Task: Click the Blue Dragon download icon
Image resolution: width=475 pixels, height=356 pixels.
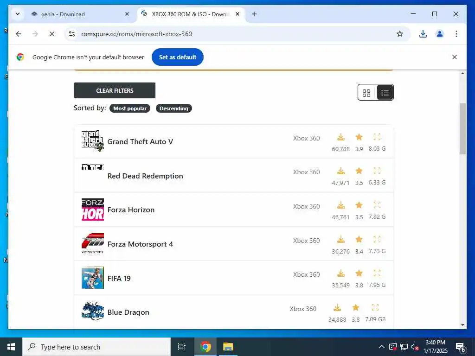Action: (x=337, y=308)
